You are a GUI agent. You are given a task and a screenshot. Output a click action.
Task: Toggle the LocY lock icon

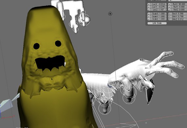tap(149, 7)
